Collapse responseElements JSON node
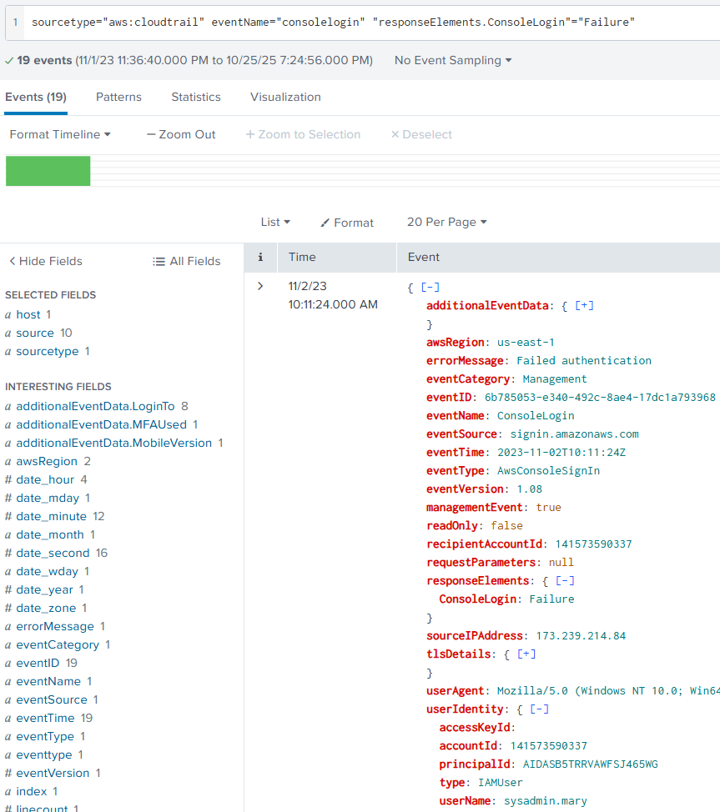The height and width of the screenshot is (812, 720). click(565, 580)
